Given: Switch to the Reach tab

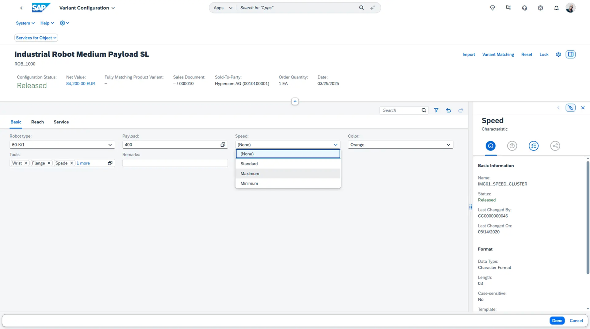Looking at the screenshot, I should click(x=37, y=122).
